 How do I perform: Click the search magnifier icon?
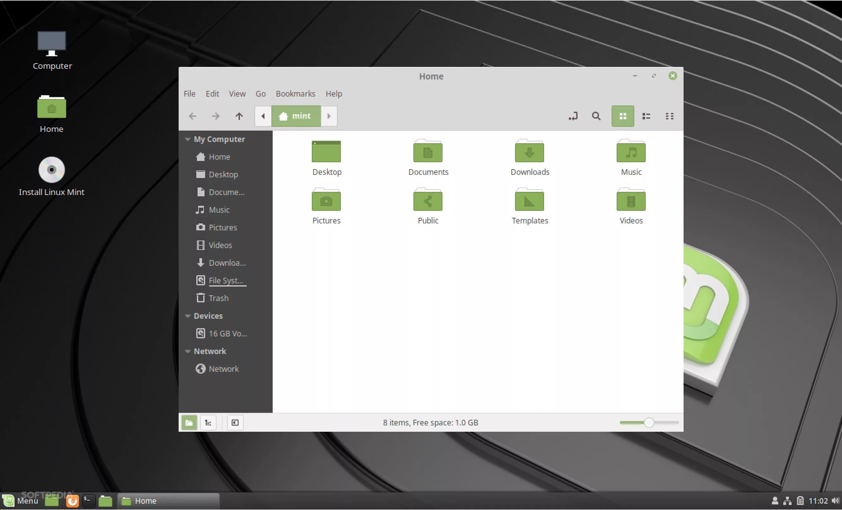[x=596, y=116]
